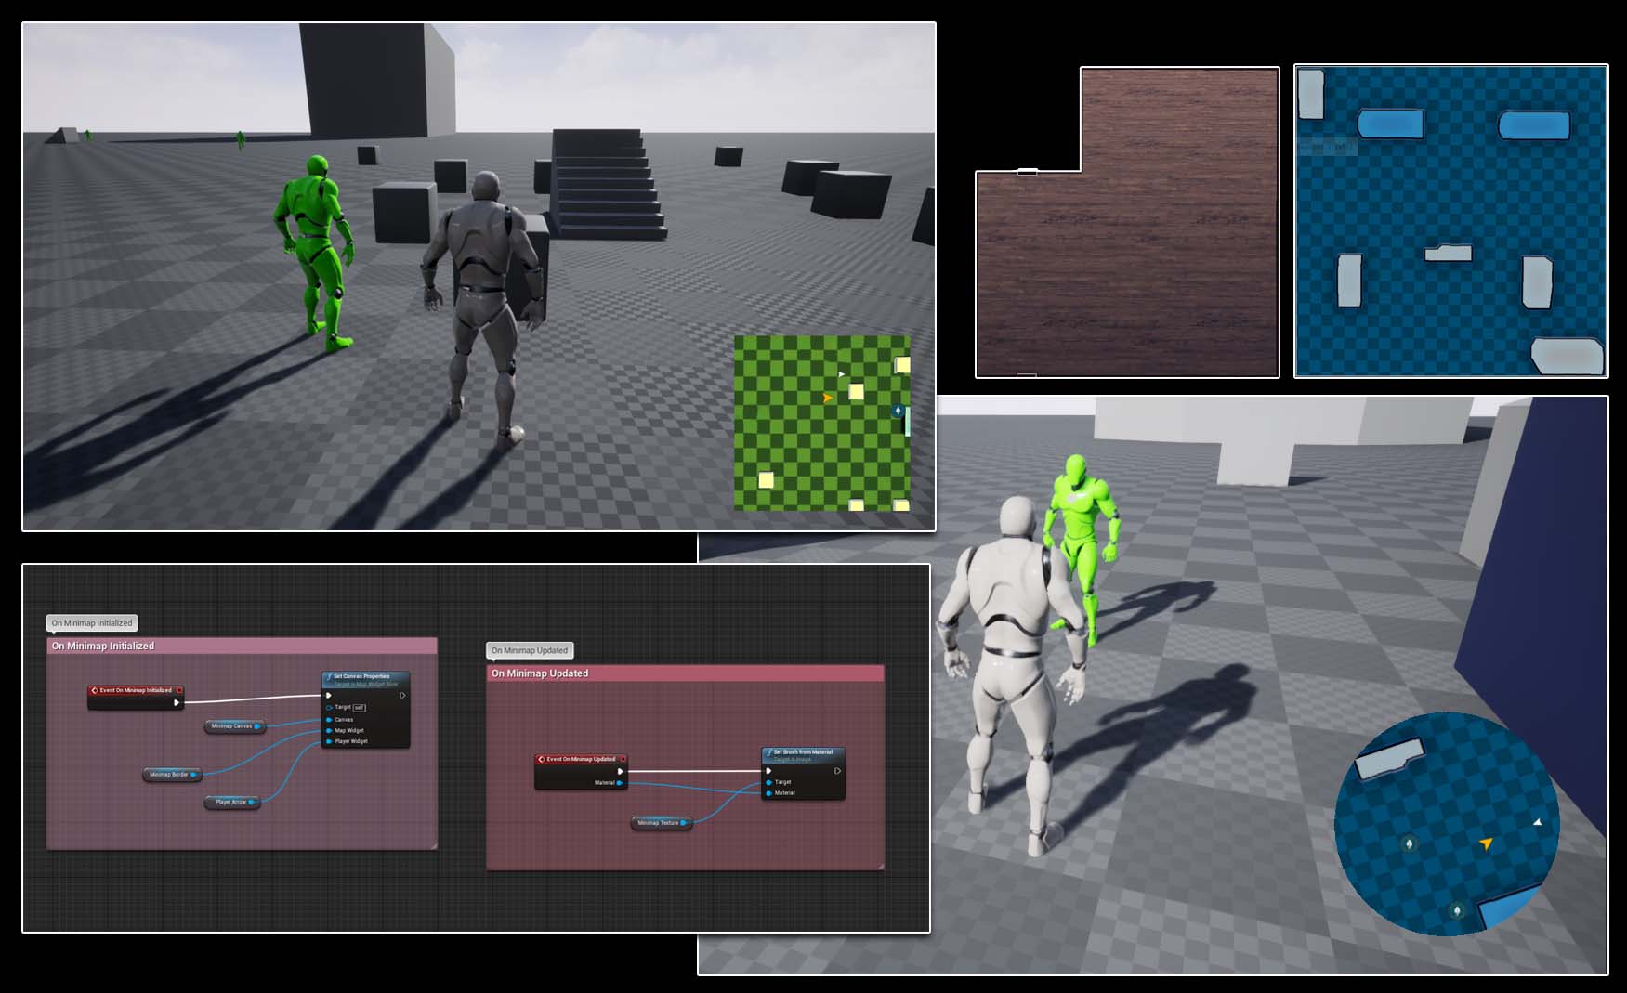Click the Canvas input pin on Set Canvas Properties

[328, 720]
